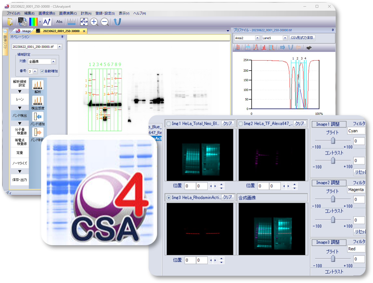Viewport: 373px width, 283px height.
Task: Open the Lane5 dropdown in profile panel
Action: click(285, 38)
